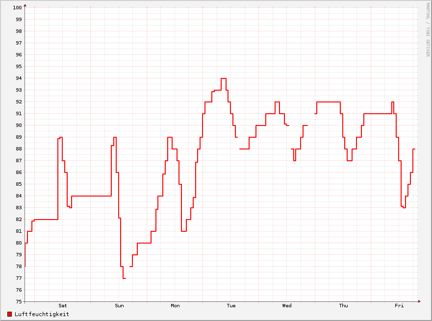Screen dimensions: 432x321
Task: Click the 92 value on the y-axis
Action: click(19, 102)
